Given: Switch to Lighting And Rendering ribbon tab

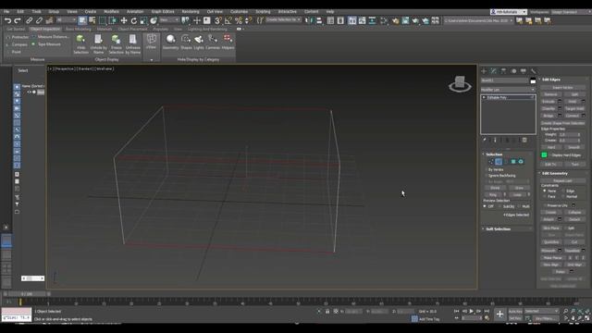Looking at the screenshot, I should (x=207, y=29).
